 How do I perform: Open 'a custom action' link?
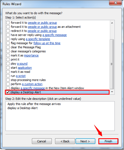click(32, 84)
